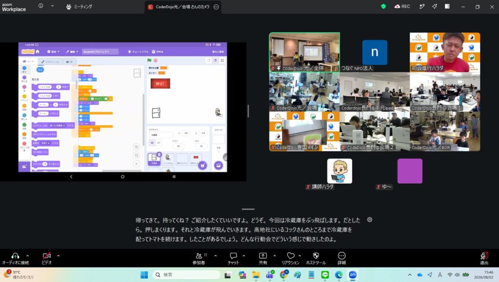Click the Debug item in Scratch
Viewport: 499px width, 282px height.
coord(157,52)
